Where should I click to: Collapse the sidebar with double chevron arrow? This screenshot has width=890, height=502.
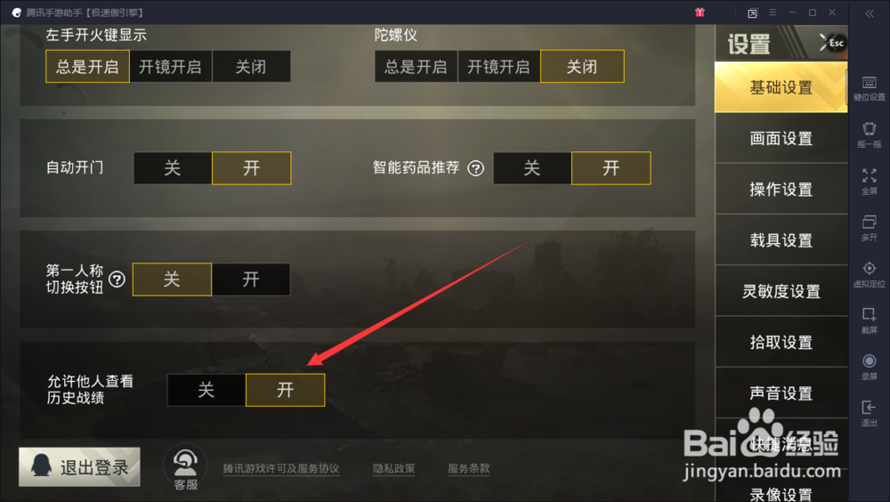(869, 13)
